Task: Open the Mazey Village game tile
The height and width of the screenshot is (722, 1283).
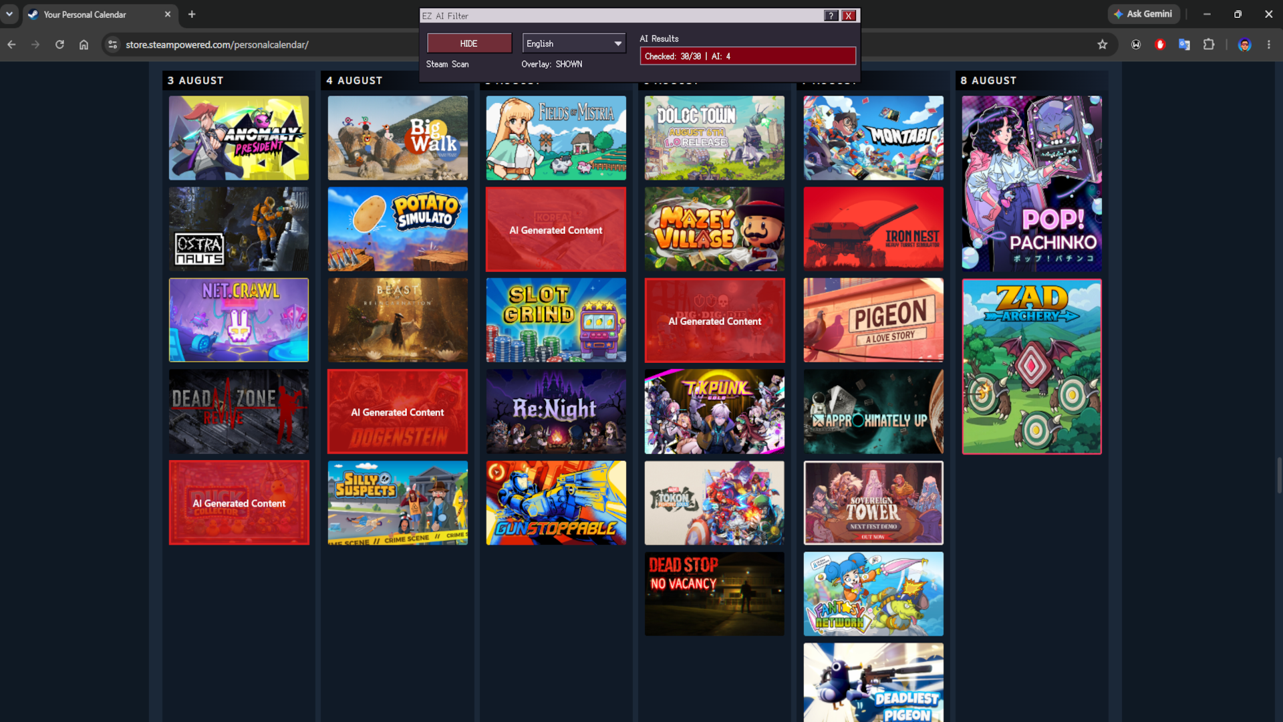Action: 714,229
